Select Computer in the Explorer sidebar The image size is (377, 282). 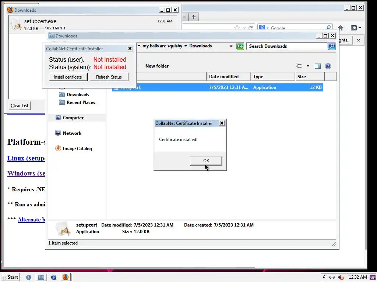point(73,118)
